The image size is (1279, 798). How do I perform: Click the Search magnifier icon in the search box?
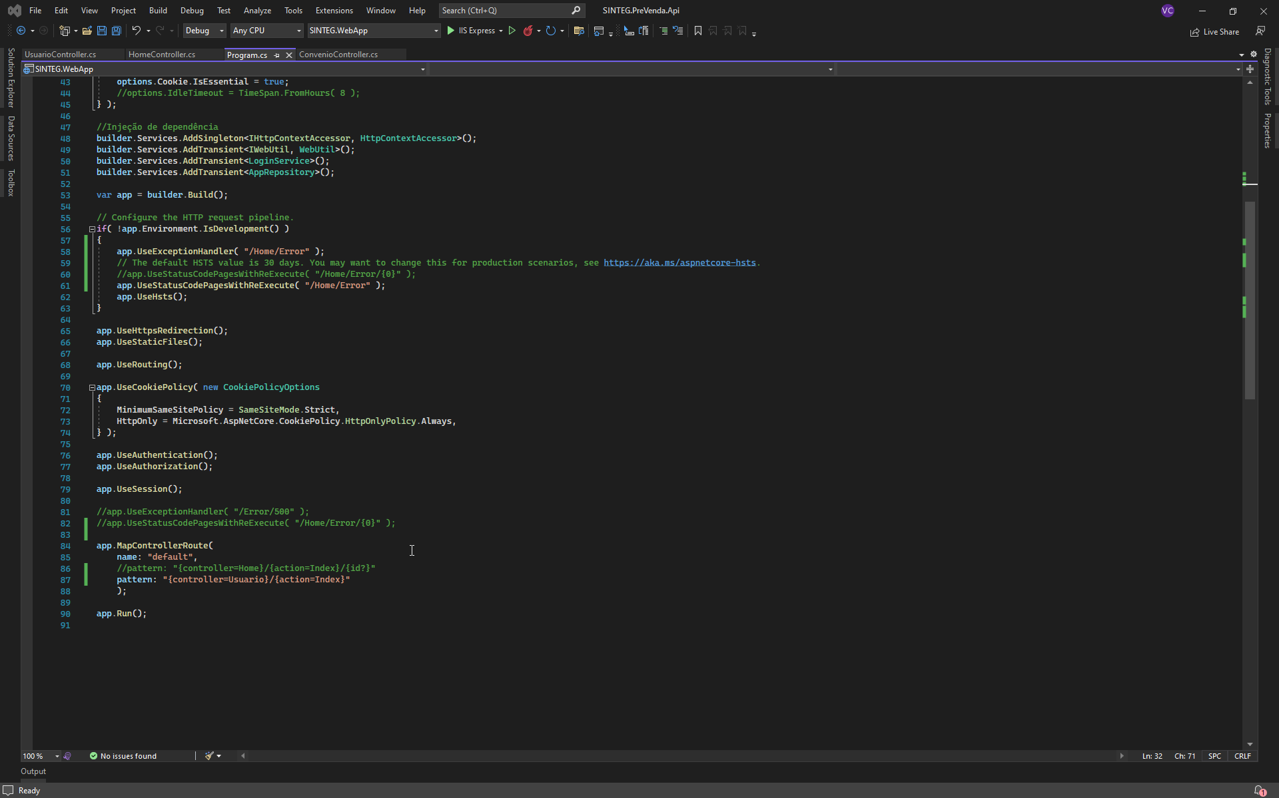[x=576, y=11]
